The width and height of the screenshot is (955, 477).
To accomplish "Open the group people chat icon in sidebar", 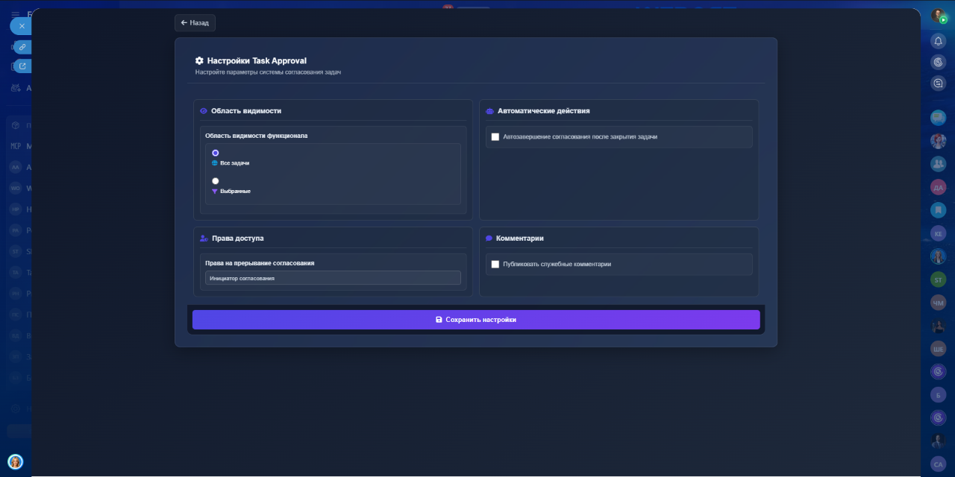I will point(939,164).
